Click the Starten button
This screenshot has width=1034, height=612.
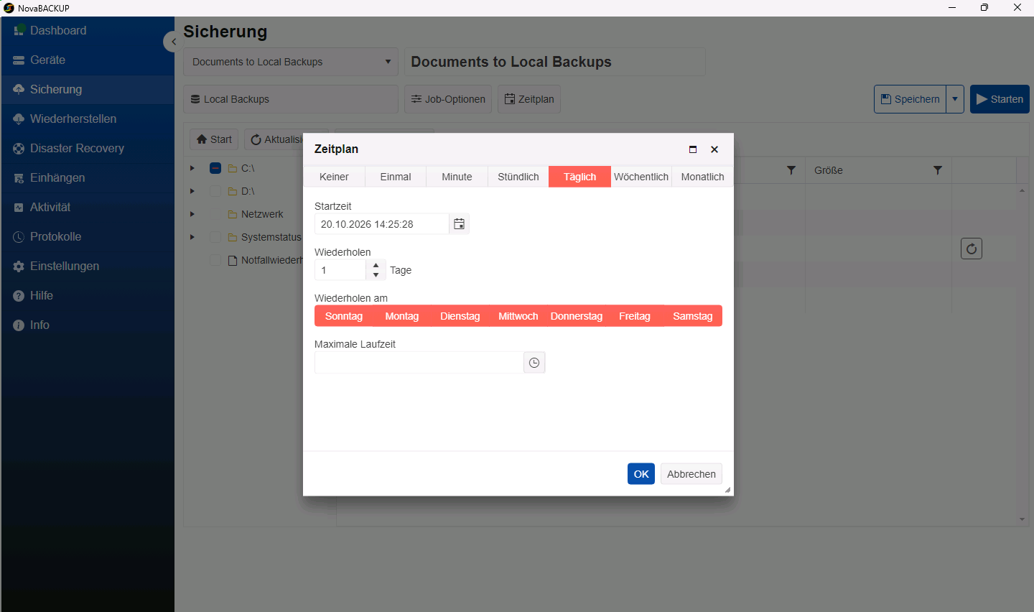(1000, 99)
